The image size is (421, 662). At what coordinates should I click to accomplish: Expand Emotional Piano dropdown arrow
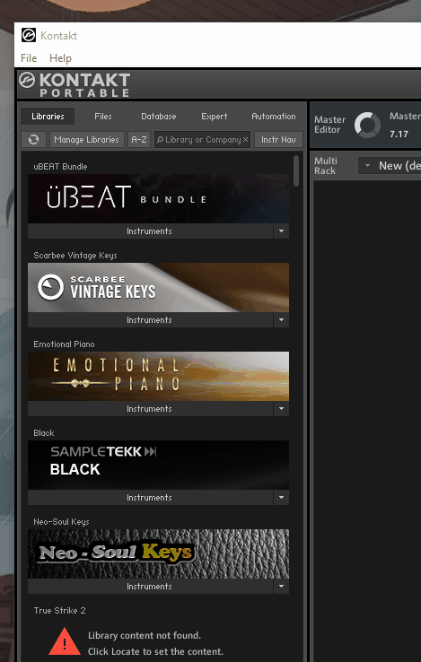pos(281,409)
